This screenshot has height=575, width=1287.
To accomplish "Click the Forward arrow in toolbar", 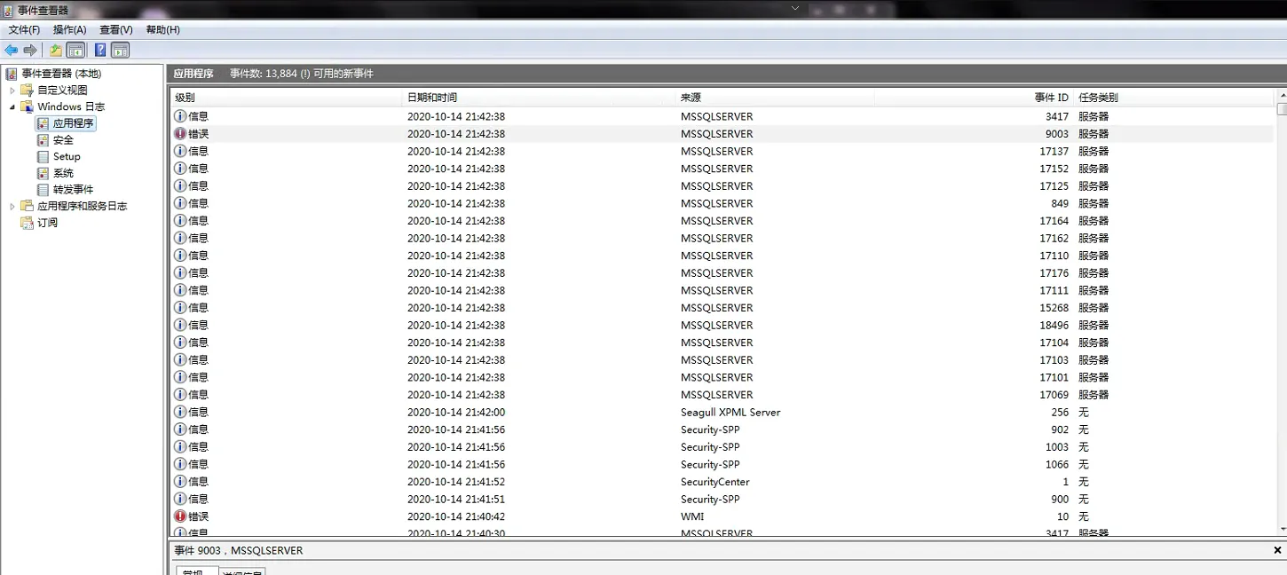I will 30,51.
